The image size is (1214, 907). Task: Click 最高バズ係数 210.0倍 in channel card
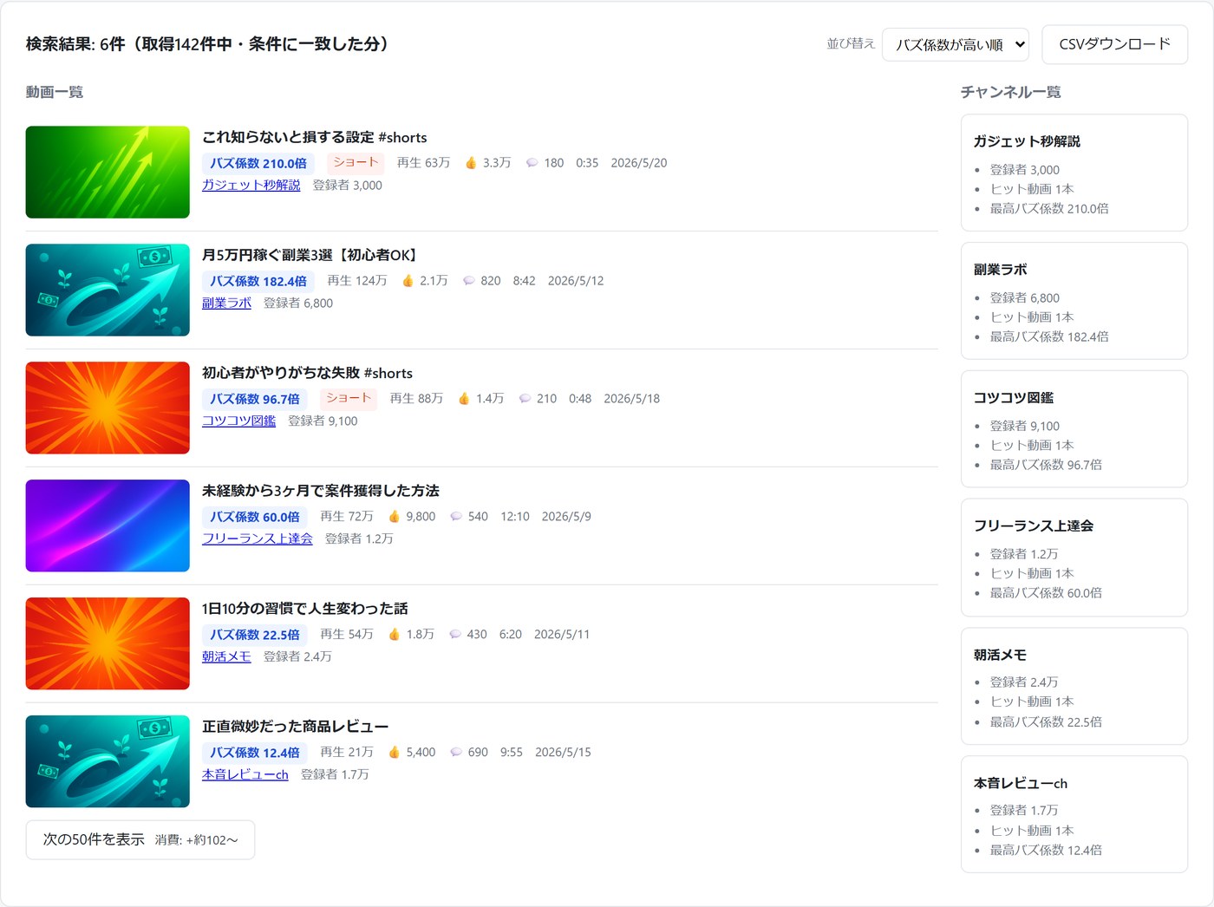[1049, 208]
